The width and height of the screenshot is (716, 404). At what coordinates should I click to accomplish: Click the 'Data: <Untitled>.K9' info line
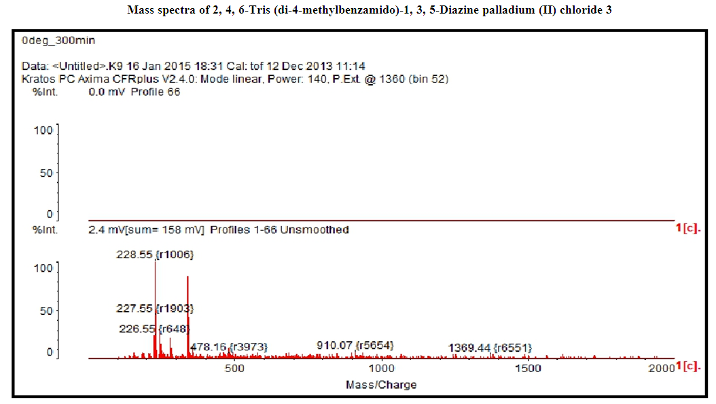point(194,66)
